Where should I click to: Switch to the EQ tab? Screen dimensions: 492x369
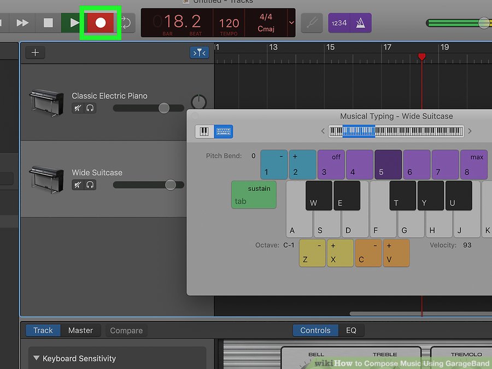pyautogui.click(x=351, y=330)
